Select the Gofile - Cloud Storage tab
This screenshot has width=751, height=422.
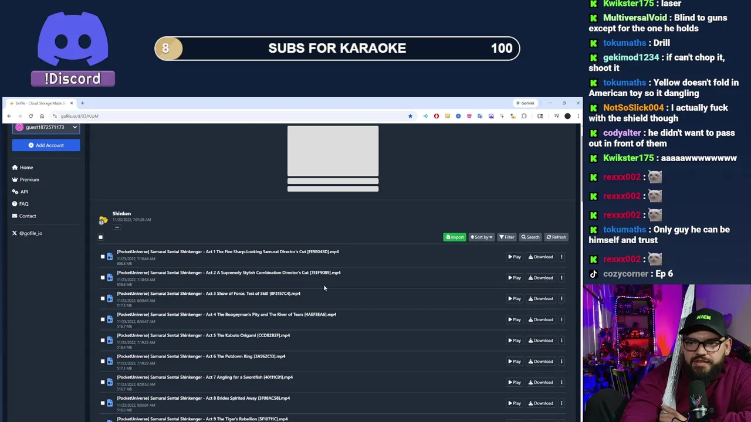(40, 103)
